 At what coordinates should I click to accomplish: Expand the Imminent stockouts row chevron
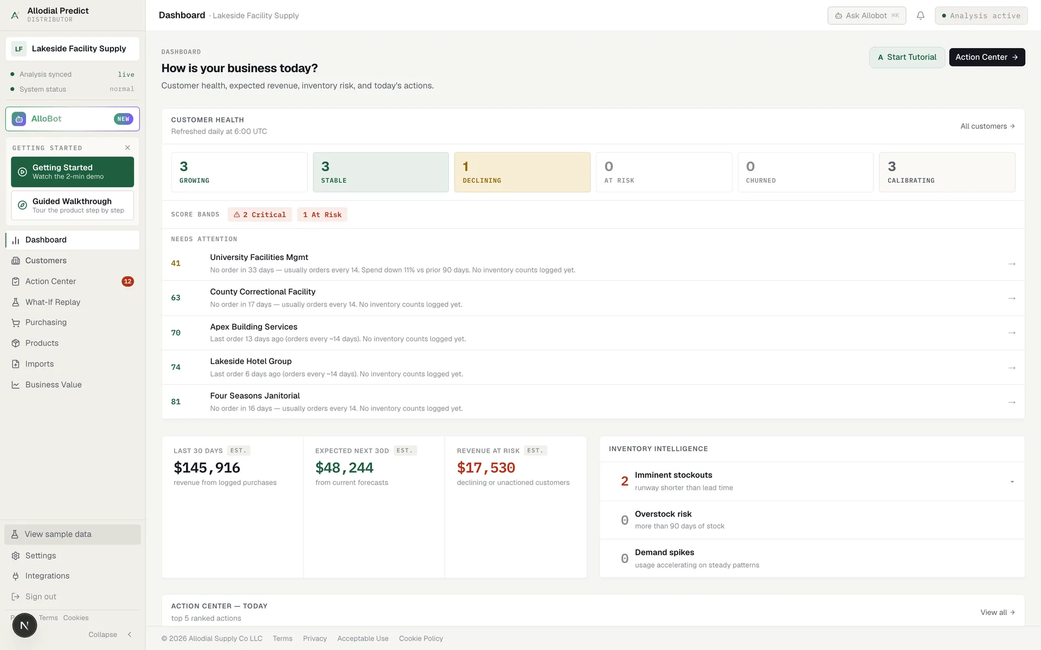pos(1012,482)
